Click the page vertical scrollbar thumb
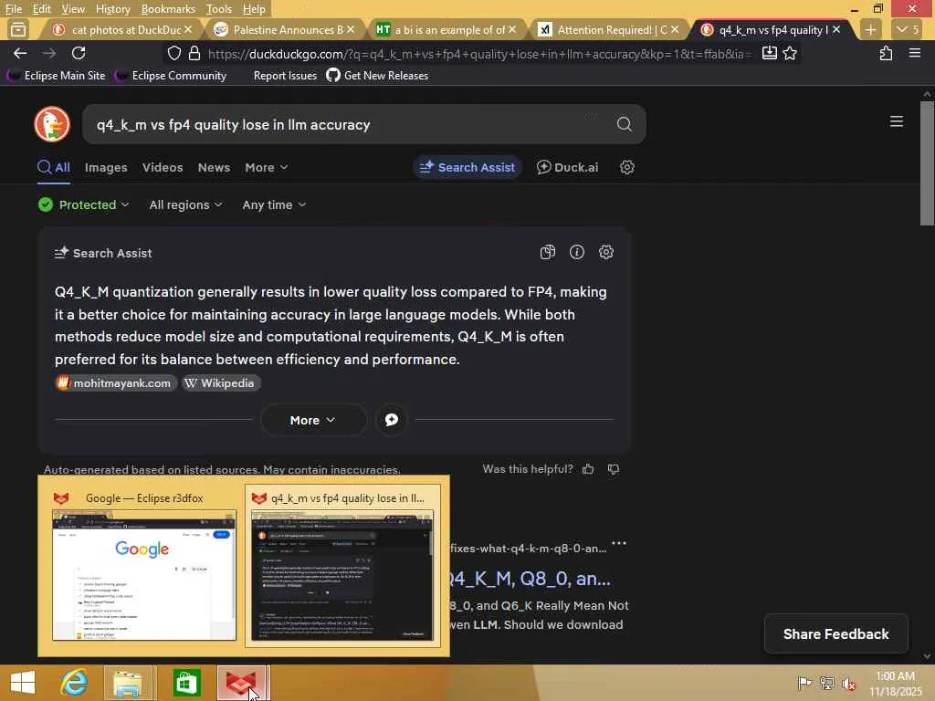 pos(927,162)
